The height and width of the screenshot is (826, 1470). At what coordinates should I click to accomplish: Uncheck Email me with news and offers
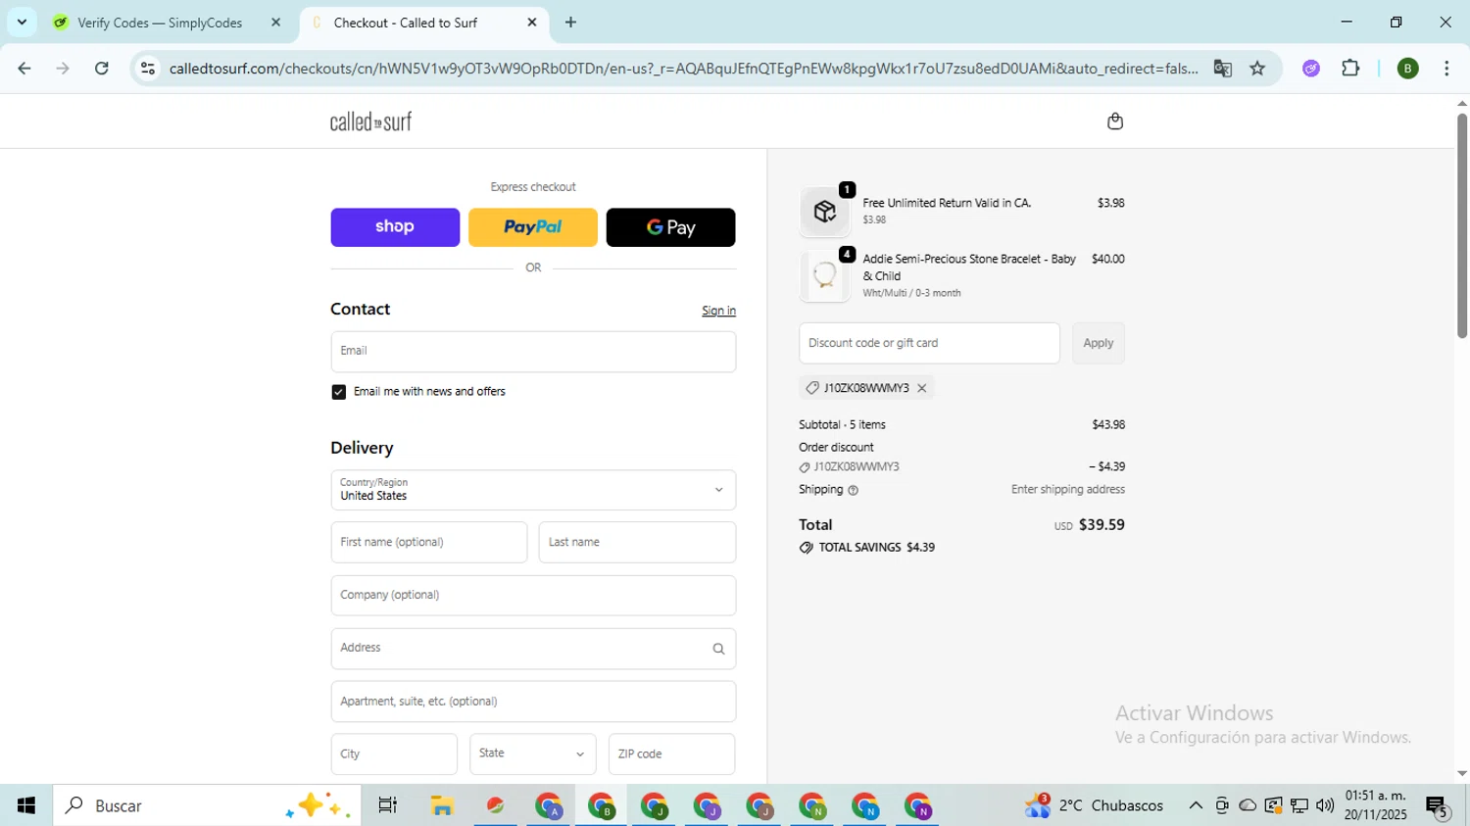[339, 392]
